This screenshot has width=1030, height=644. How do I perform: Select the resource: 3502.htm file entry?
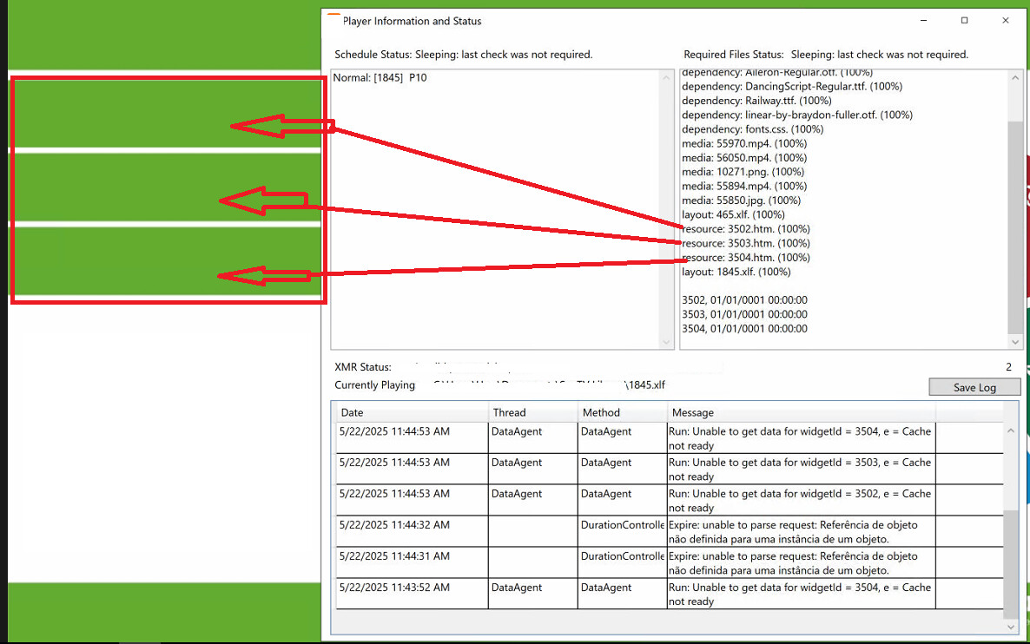pos(745,228)
